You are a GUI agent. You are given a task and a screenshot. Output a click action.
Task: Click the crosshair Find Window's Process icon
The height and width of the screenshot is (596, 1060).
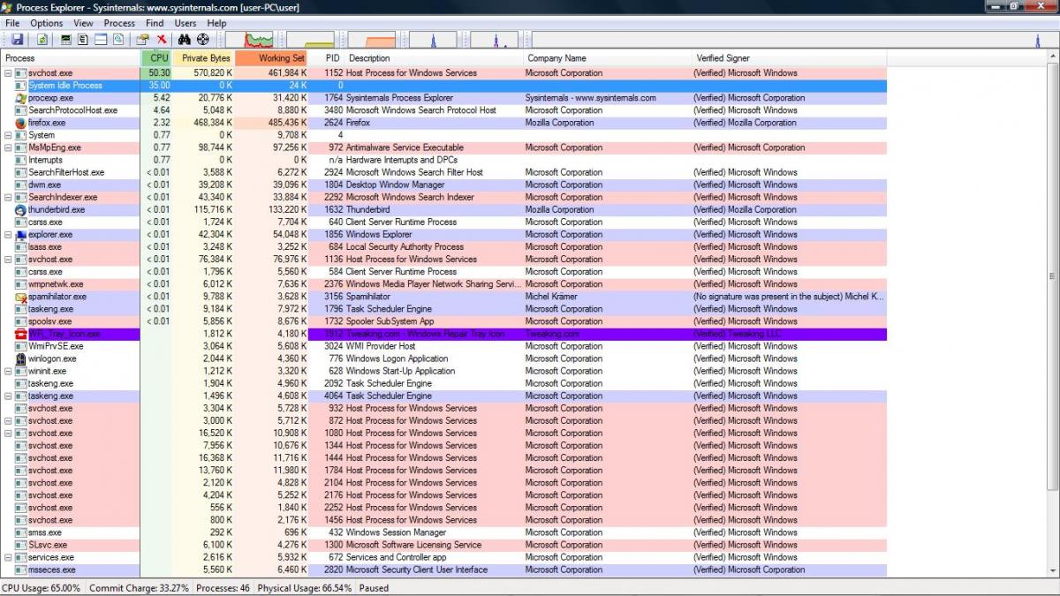tap(203, 40)
